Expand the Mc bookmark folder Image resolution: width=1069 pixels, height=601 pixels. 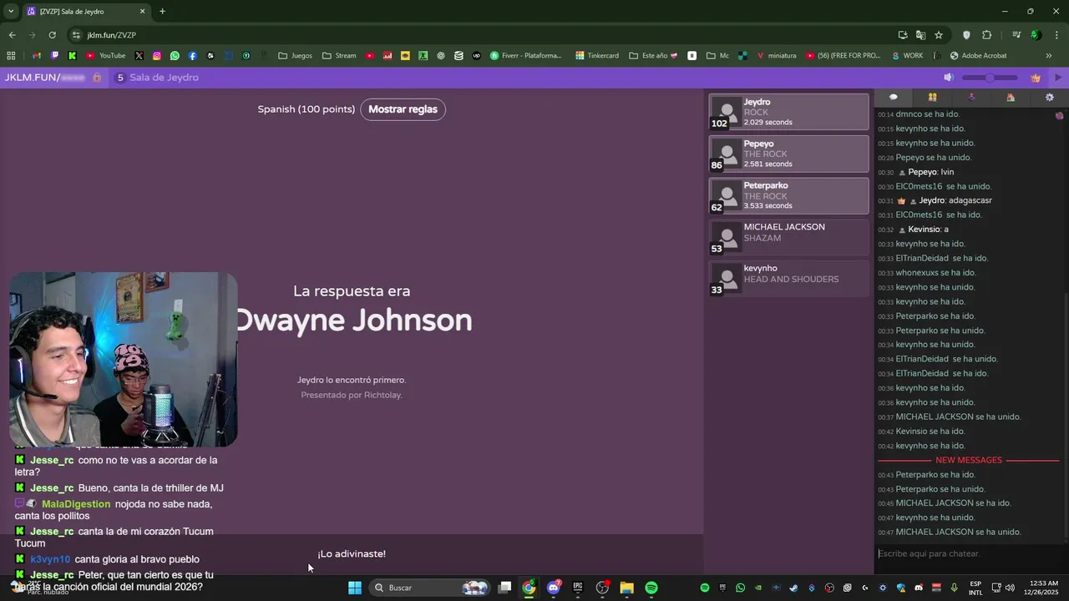coord(717,56)
